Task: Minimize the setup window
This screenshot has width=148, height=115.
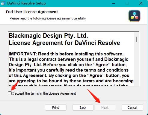Action: 114,3
